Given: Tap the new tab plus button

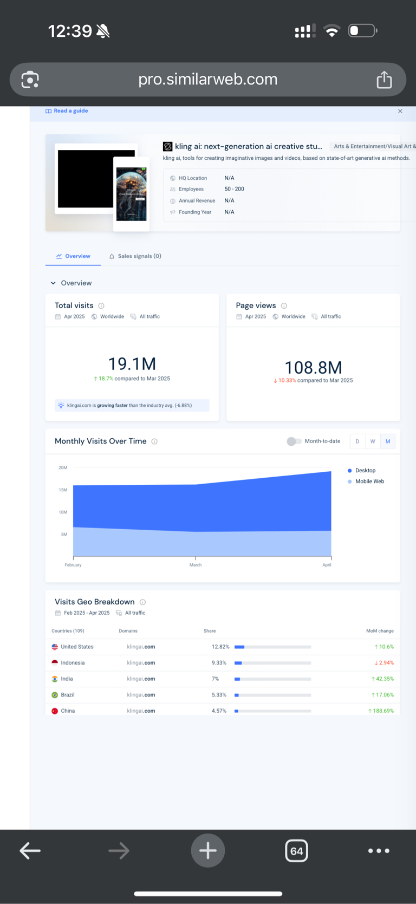Looking at the screenshot, I should [208, 850].
